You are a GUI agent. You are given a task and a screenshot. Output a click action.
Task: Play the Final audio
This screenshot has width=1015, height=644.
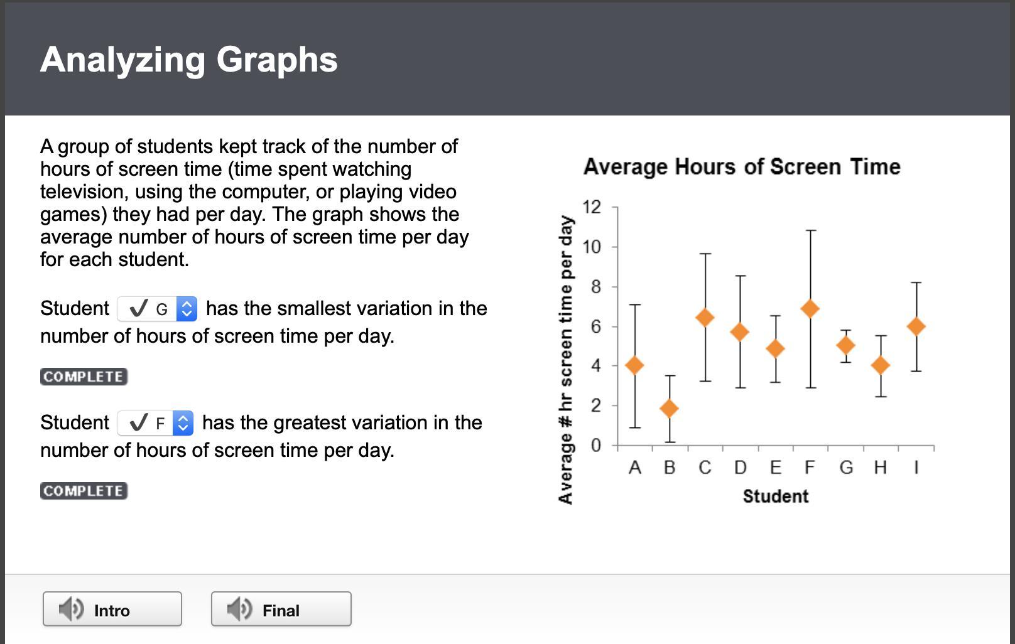coord(281,609)
